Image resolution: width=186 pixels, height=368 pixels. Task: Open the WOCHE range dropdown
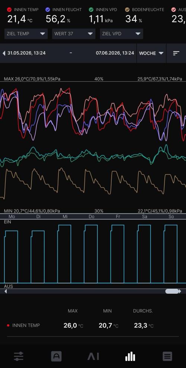click(151, 53)
